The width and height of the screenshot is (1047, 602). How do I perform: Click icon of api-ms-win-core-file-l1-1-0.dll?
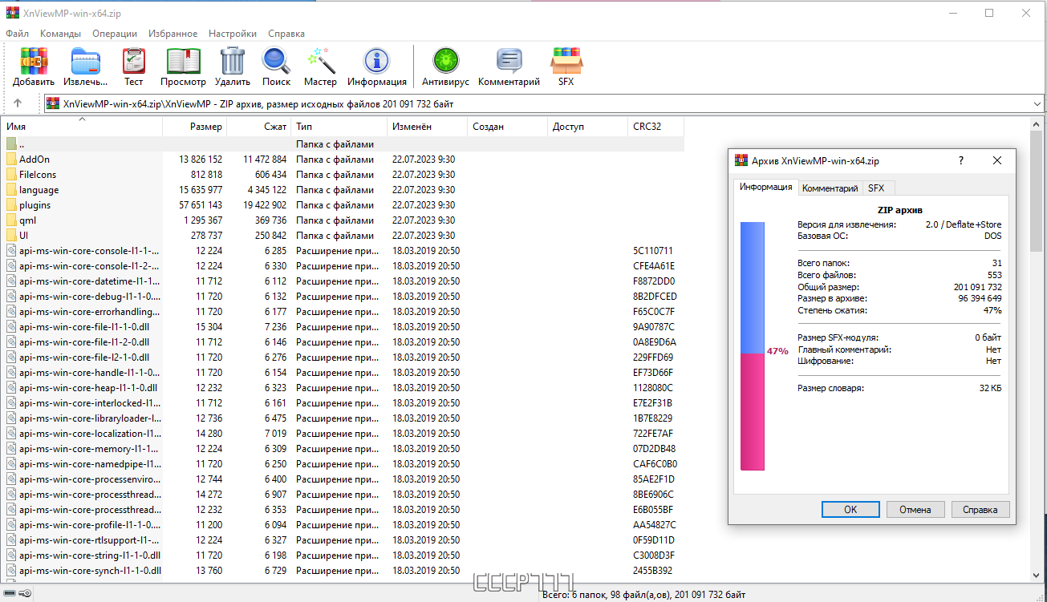click(x=11, y=327)
